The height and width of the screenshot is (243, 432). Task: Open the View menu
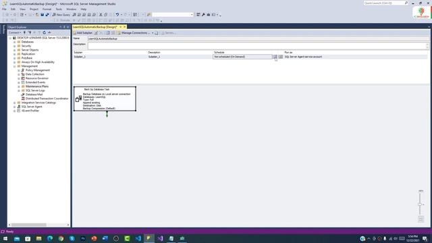[x=22, y=9]
